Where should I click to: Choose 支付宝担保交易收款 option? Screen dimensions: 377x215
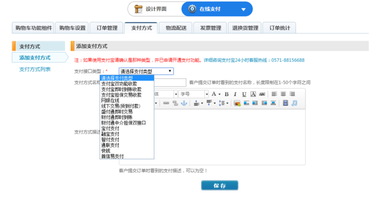click(x=127, y=95)
